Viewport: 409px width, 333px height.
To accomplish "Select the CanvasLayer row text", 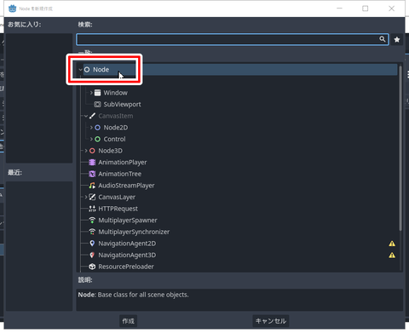I will [x=117, y=197].
